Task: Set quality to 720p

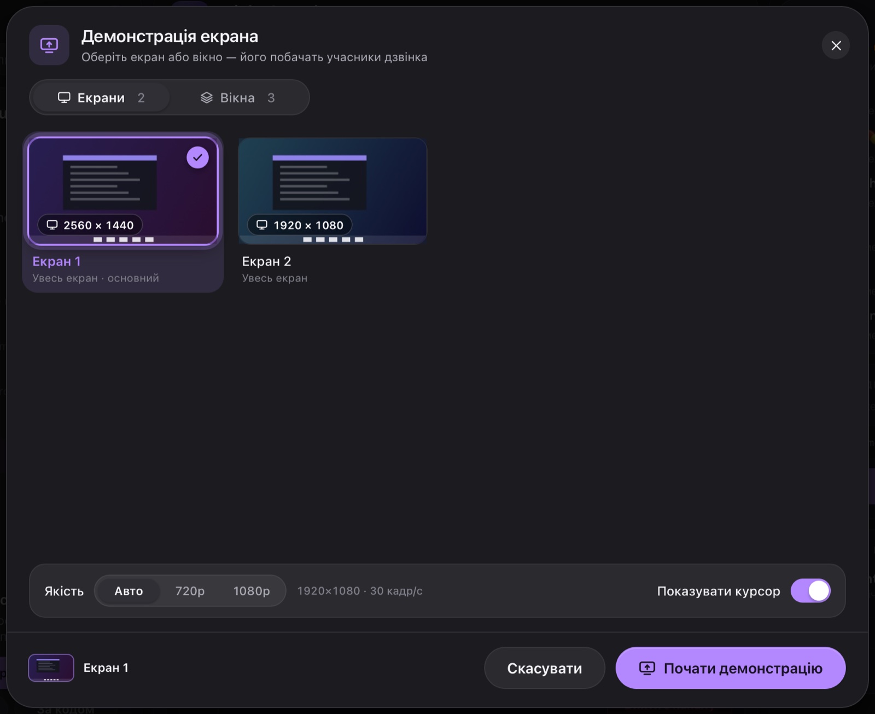Action: [190, 591]
